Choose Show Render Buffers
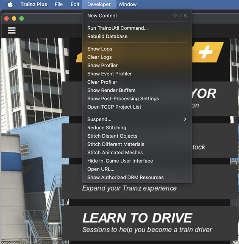This screenshot has width=239, height=244. click(x=137, y=90)
